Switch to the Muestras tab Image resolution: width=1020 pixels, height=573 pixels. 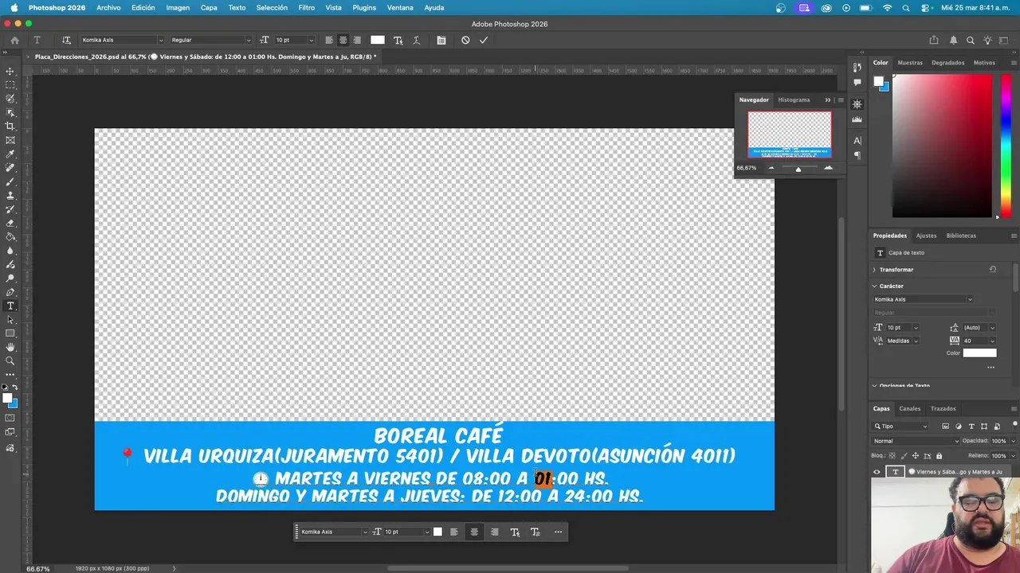910,62
